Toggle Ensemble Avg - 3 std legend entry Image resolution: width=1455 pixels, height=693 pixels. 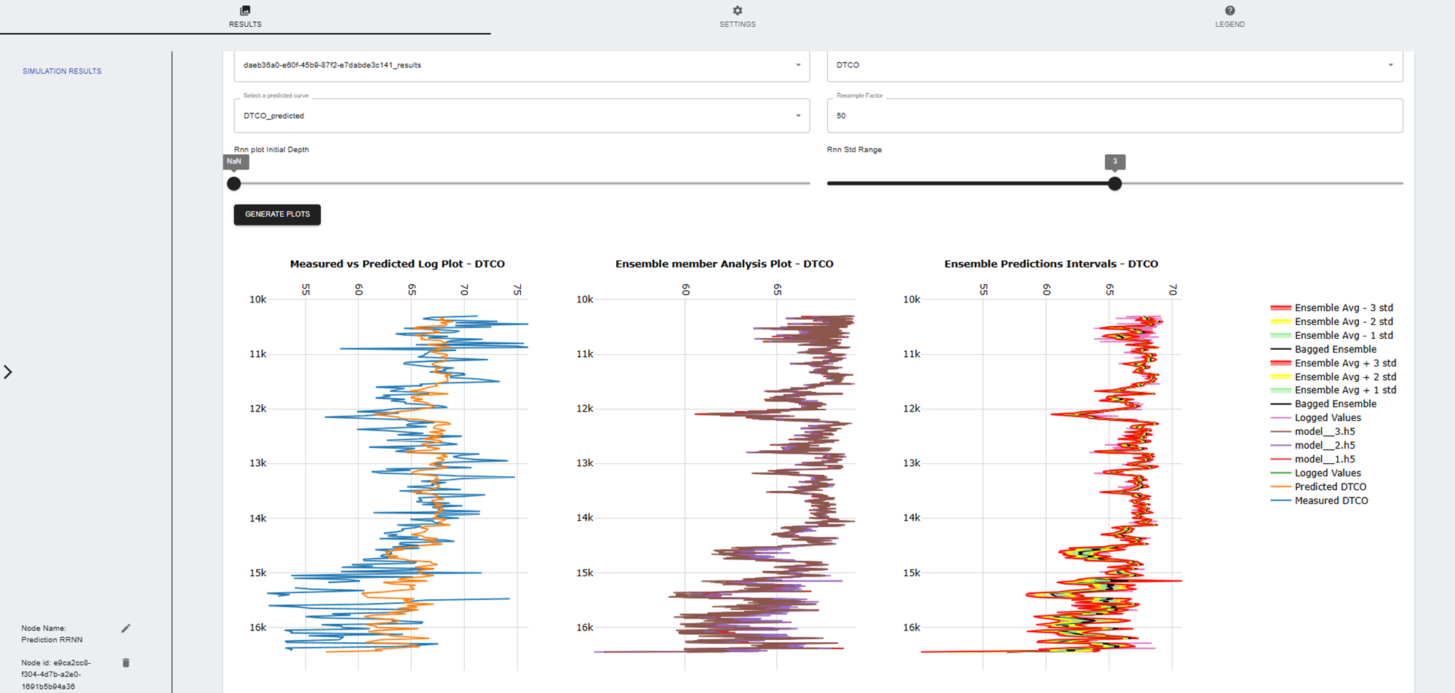click(1343, 308)
